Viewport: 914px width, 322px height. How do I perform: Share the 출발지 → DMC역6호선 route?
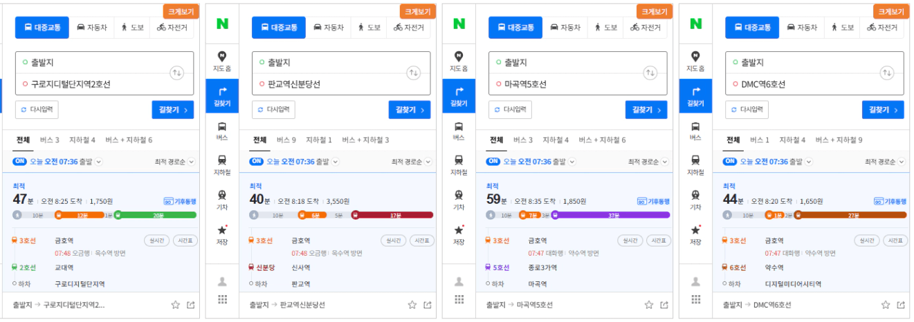(901, 305)
